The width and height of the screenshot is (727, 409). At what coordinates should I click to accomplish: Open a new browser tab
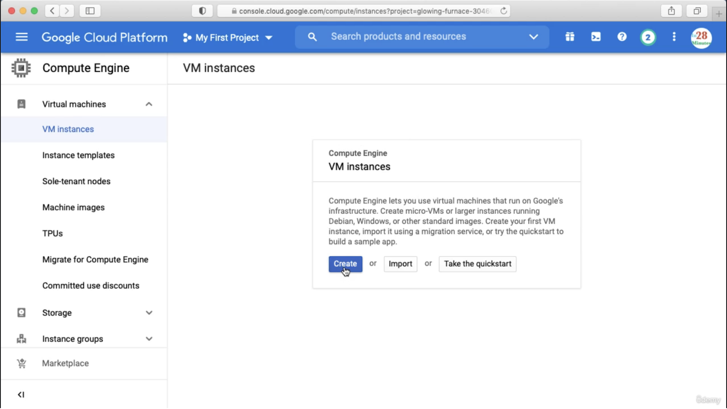[x=719, y=14]
